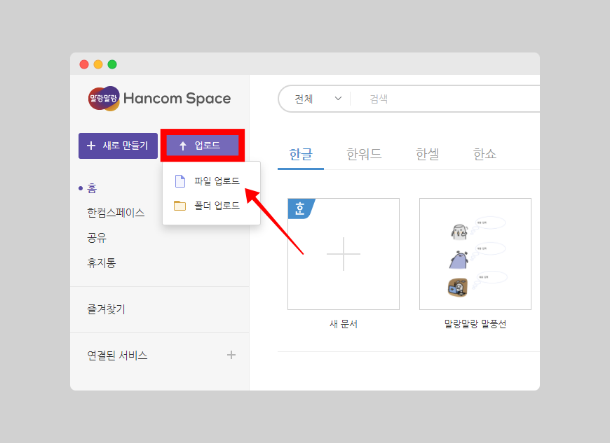
Task: Switch to the 한셀 tab
Action: tap(427, 155)
